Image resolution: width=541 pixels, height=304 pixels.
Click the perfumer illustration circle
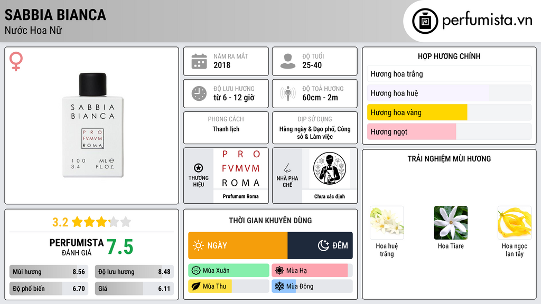[330, 168]
